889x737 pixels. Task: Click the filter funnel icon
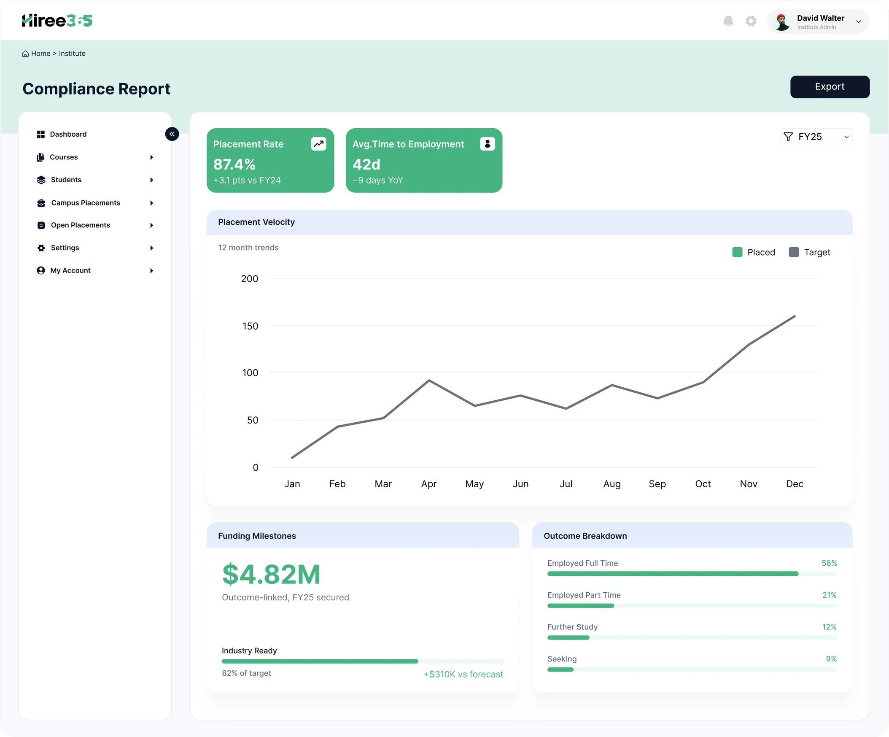[788, 137]
